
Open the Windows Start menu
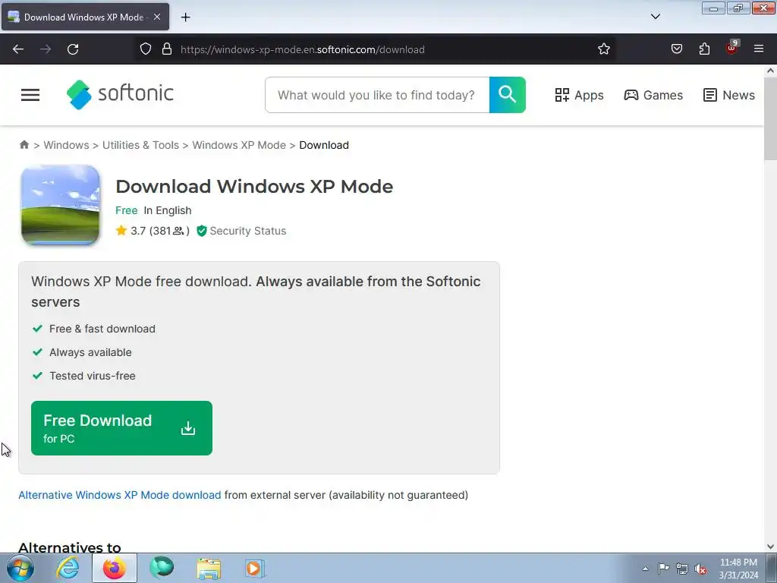[20, 568]
